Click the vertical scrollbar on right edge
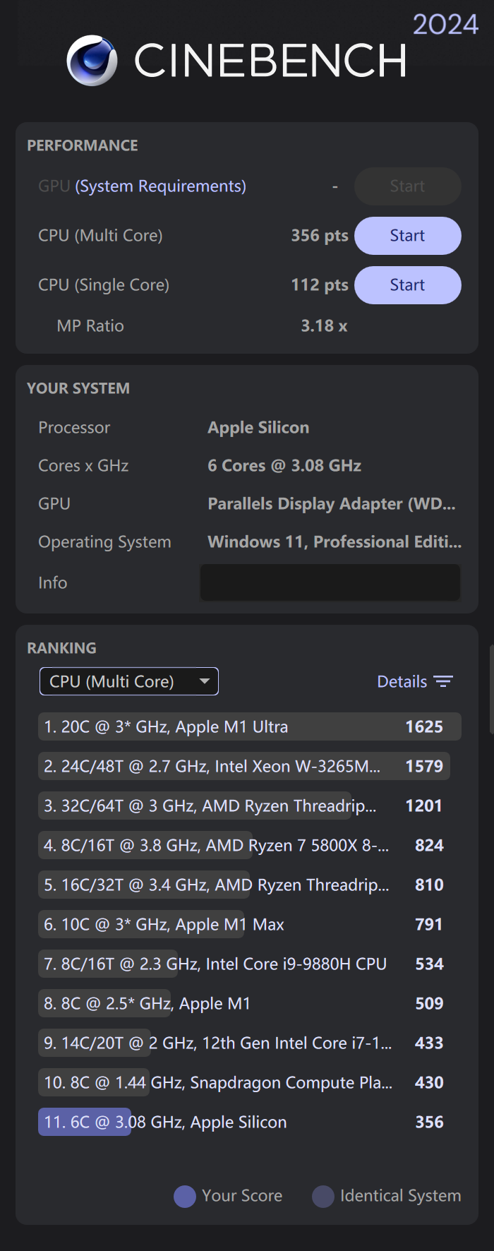The width and height of the screenshot is (494, 1251). pyautogui.click(x=491, y=689)
